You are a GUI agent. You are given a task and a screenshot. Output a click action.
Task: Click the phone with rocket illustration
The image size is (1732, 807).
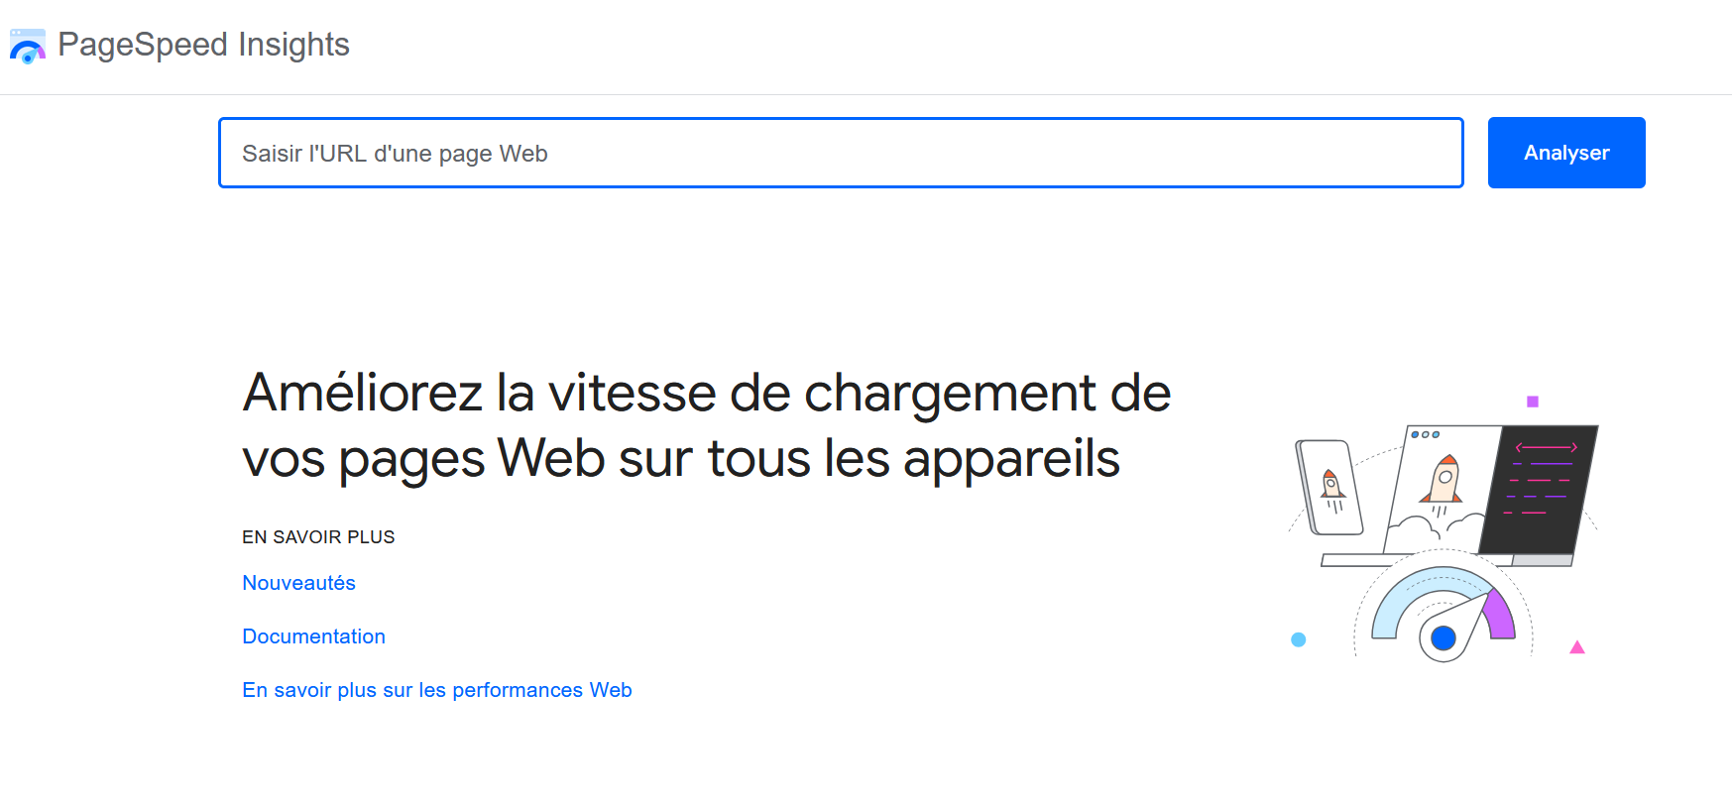(1330, 487)
